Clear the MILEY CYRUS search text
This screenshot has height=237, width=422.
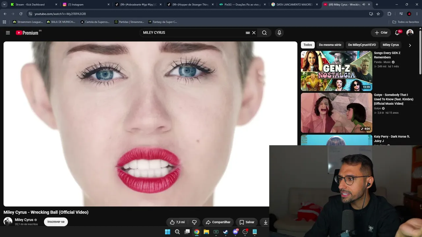tap(254, 33)
